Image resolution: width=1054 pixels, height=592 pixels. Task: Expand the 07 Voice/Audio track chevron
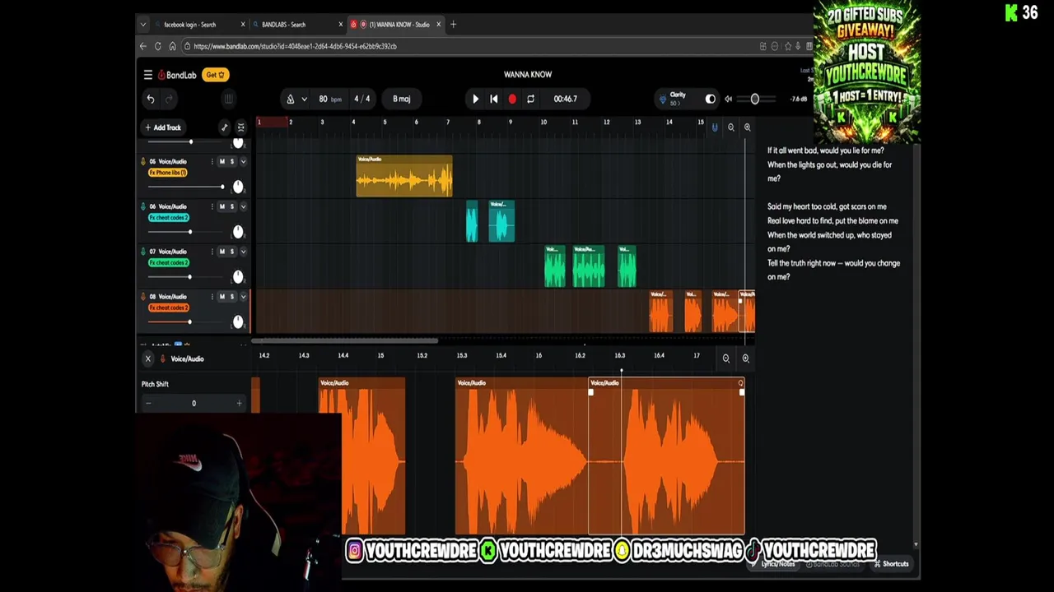tap(243, 252)
